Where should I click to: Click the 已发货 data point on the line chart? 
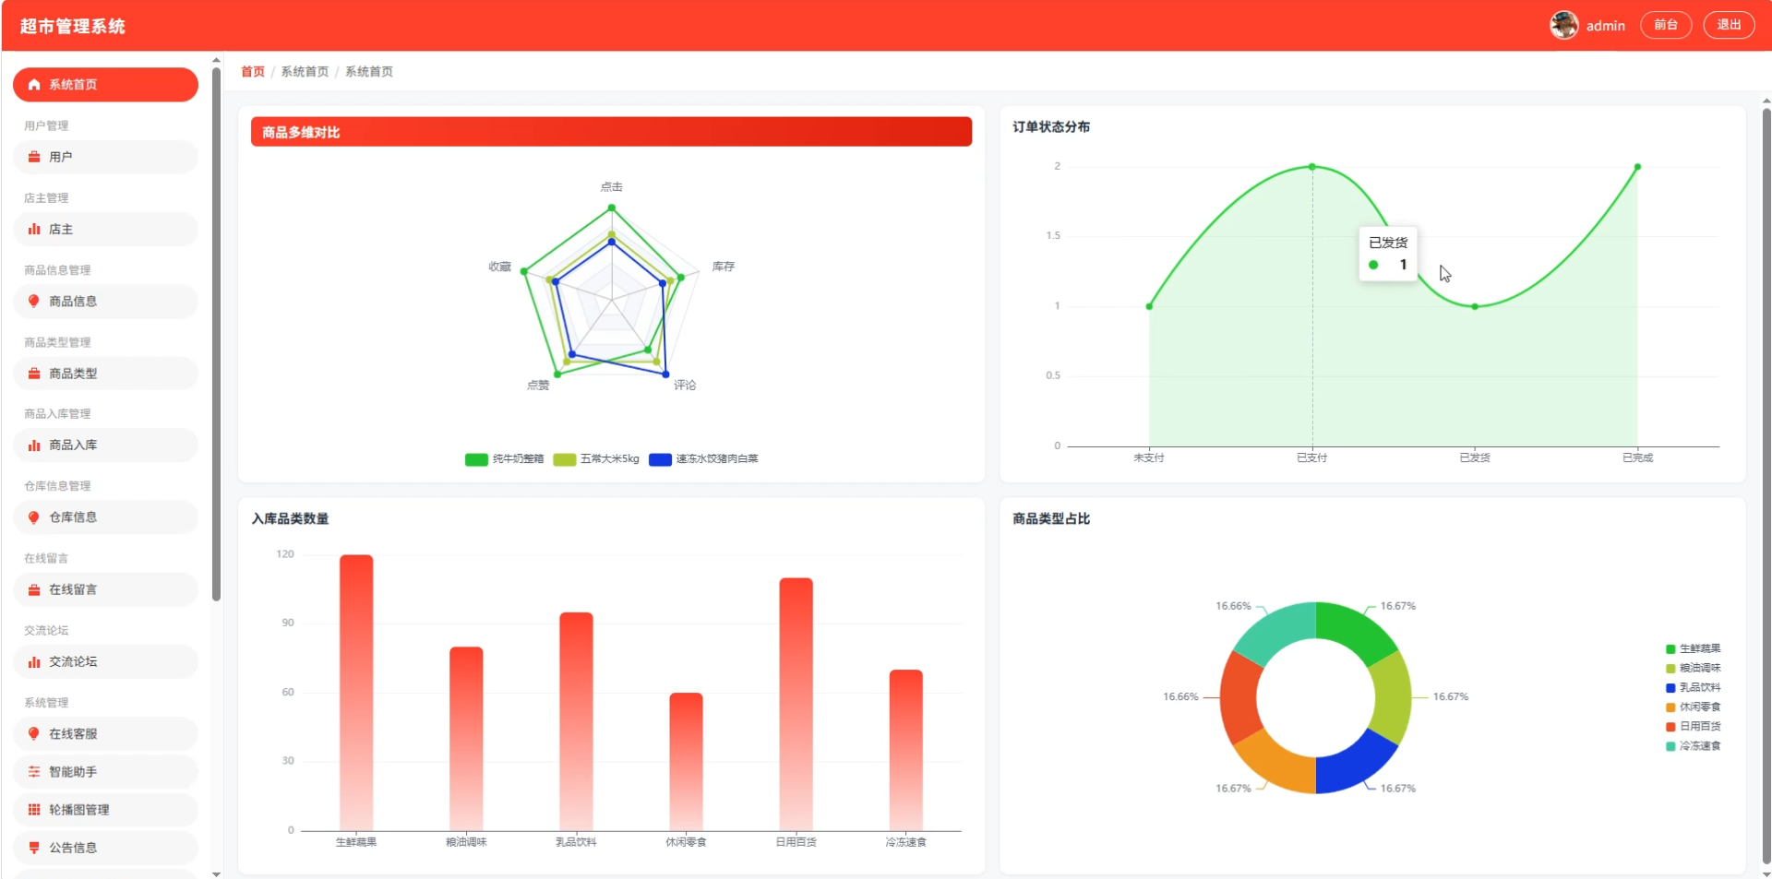[1475, 306]
